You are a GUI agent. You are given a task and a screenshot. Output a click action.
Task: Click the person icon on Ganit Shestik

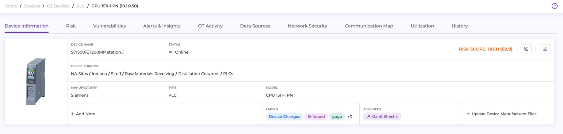pyautogui.click(x=369, y=116)
